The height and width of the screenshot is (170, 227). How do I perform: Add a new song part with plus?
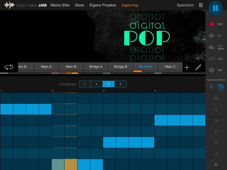click(187, 67)
